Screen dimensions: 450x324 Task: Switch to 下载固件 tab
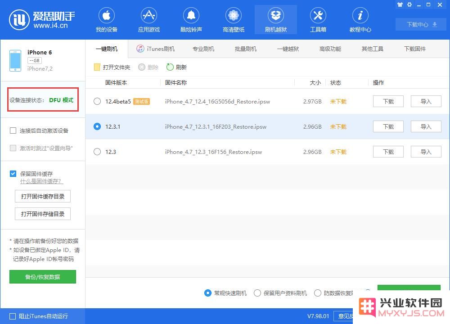pos(415,49)
